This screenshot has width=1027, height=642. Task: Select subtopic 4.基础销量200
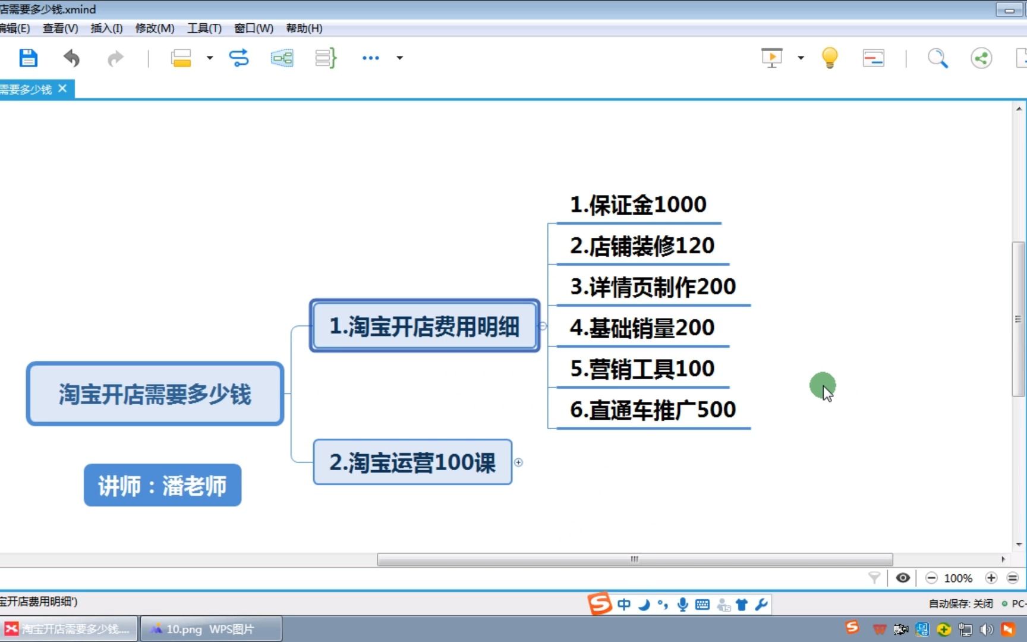[642, 328]
